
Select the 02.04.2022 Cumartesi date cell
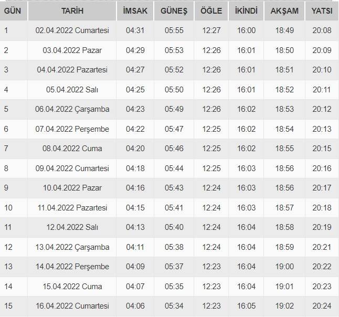(72, 30)
